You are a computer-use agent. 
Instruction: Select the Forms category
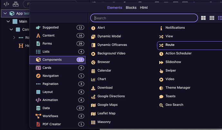(47, 43)
